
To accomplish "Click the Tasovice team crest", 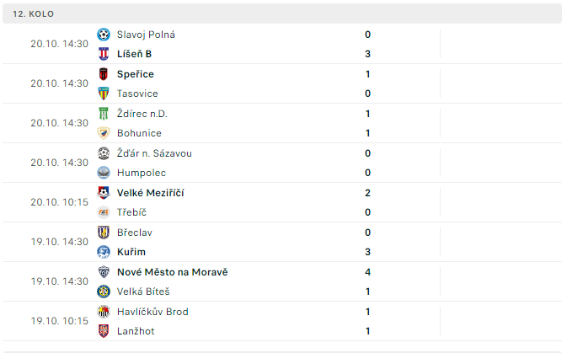I will 104,94.
